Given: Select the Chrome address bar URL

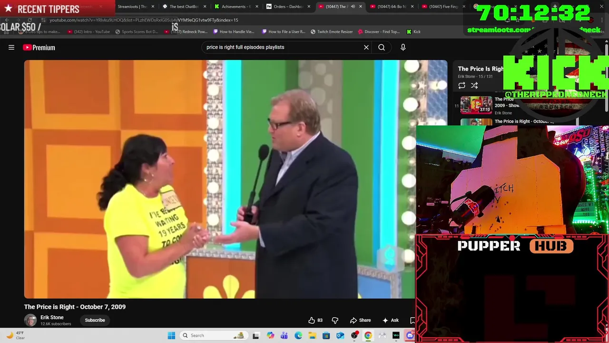Looking at the screenshot, I should pyautogui.click(x=144, y=20).
